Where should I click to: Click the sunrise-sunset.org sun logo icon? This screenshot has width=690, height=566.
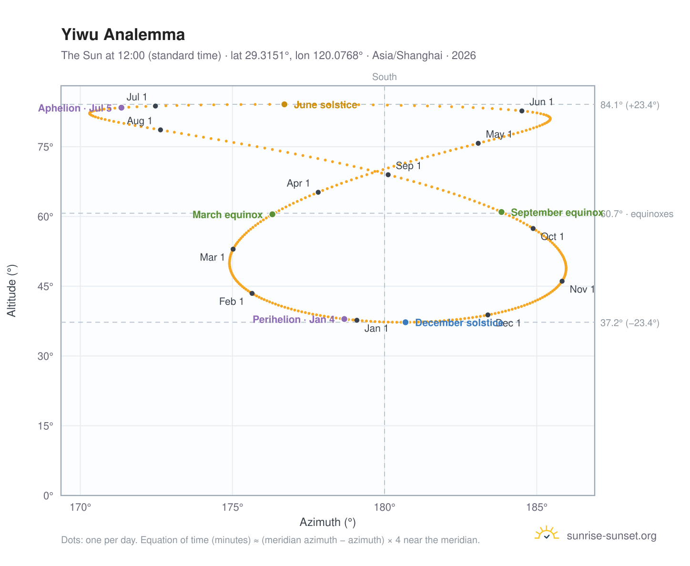point(547,534)
